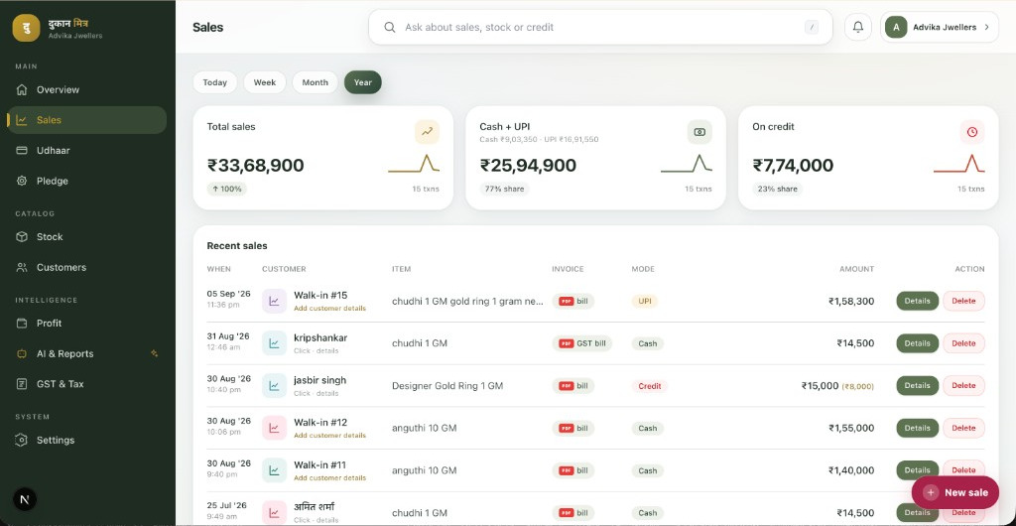Open the notifications bell

858,27
